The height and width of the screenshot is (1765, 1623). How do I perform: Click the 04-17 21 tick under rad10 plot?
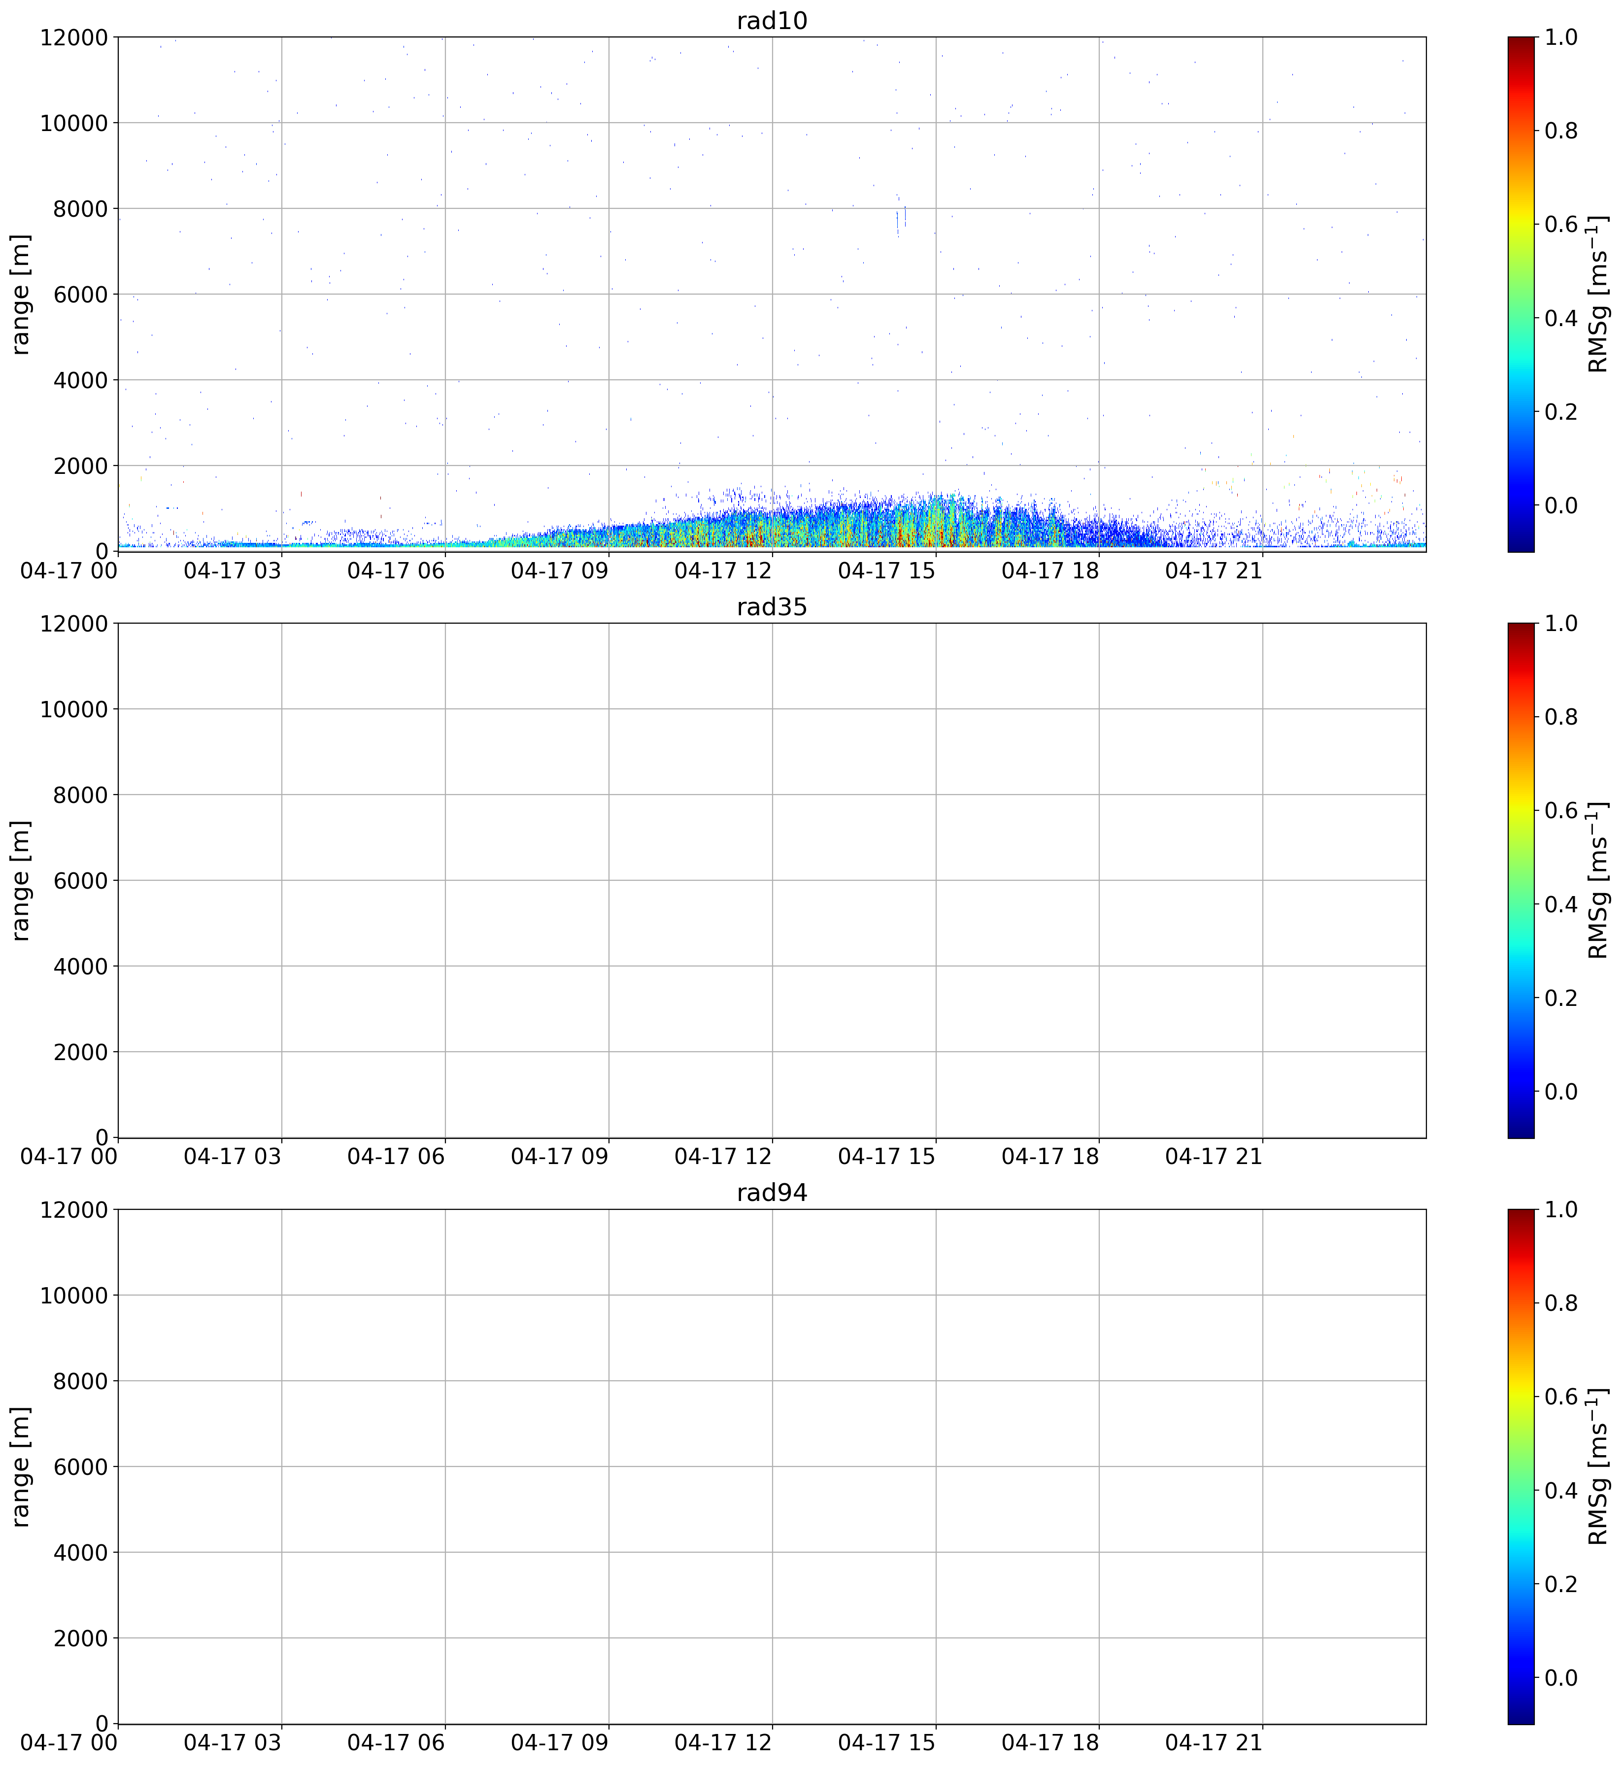[1214, 571]
